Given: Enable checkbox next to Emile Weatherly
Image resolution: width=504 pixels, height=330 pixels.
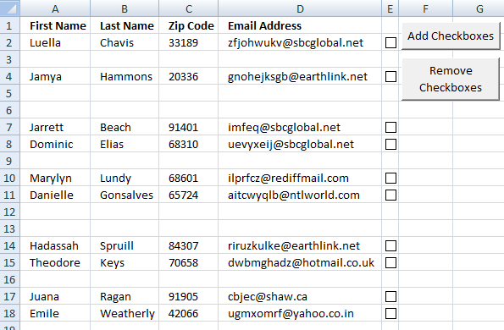Looking at the screenshot, I should click(x=390, y=314).
